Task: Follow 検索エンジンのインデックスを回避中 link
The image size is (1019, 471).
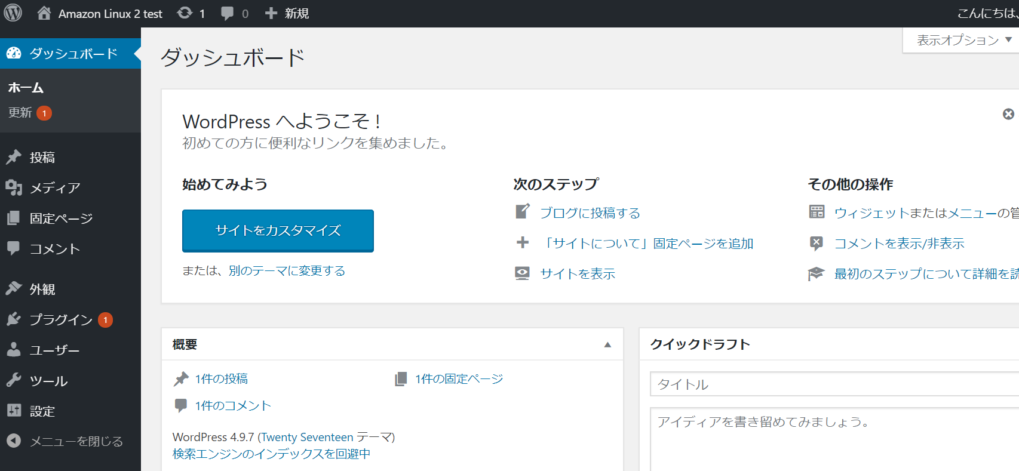Action: point(271,454)
